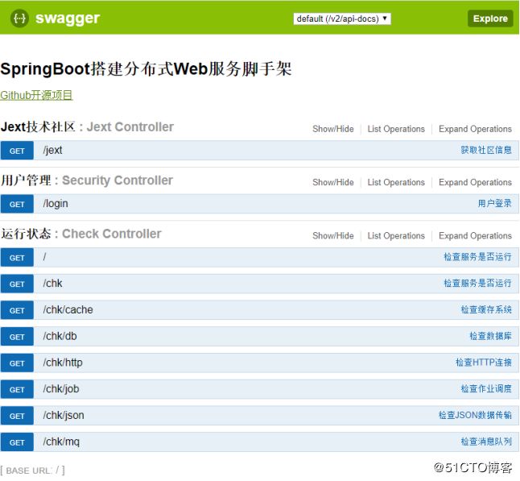Click the 检查JSON数据传输 description link
The width and height of the screenshot is (520, 481).
475,415
